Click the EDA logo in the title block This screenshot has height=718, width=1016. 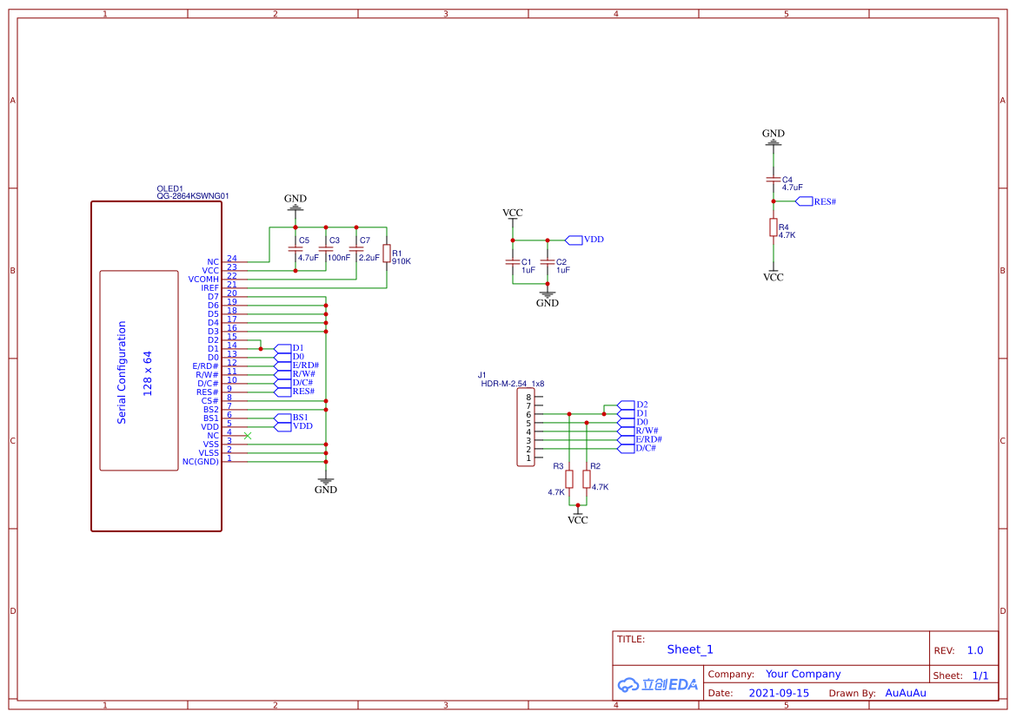pyautogui.click(x=658, y=684)
